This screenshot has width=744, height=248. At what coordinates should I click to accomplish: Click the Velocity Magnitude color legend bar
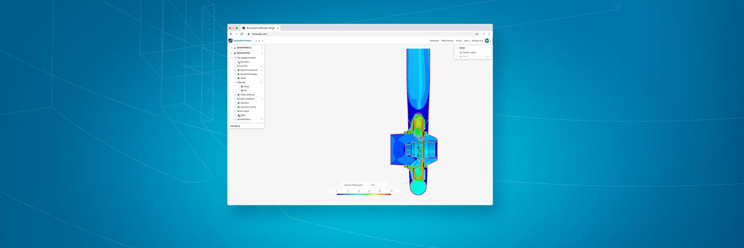364,194
